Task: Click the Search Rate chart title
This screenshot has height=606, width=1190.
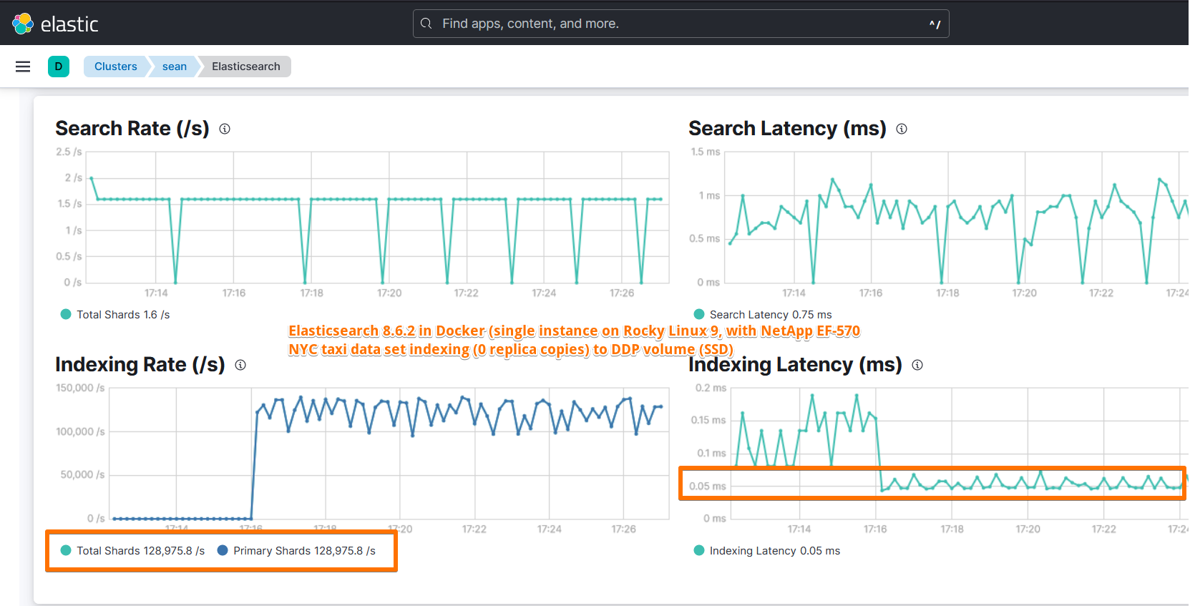Action: point(132,129)
